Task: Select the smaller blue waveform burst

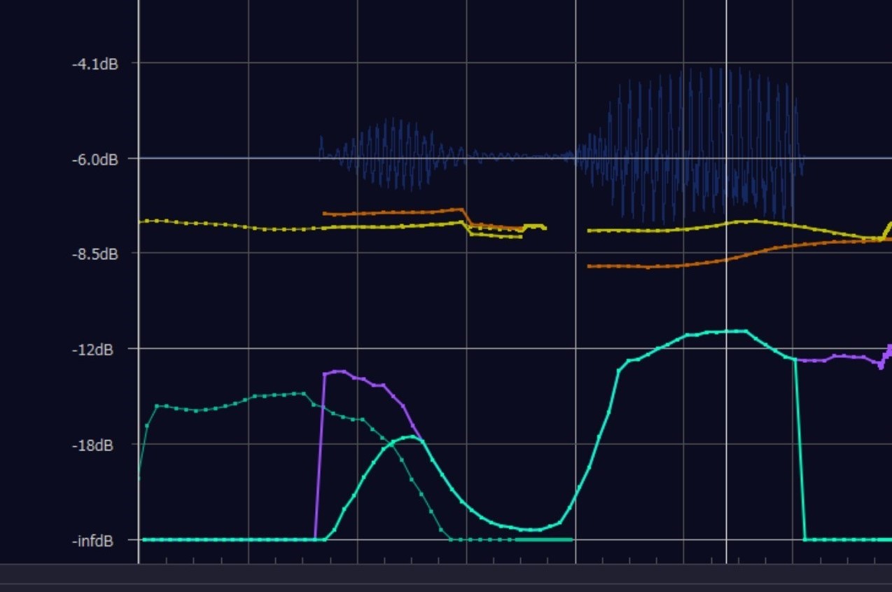Action: 392,155
